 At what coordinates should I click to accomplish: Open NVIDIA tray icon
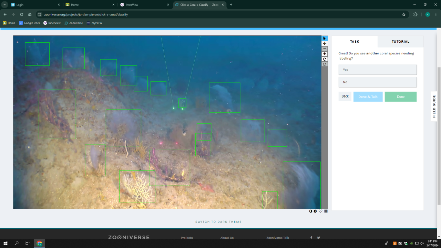tap(411, 244)
